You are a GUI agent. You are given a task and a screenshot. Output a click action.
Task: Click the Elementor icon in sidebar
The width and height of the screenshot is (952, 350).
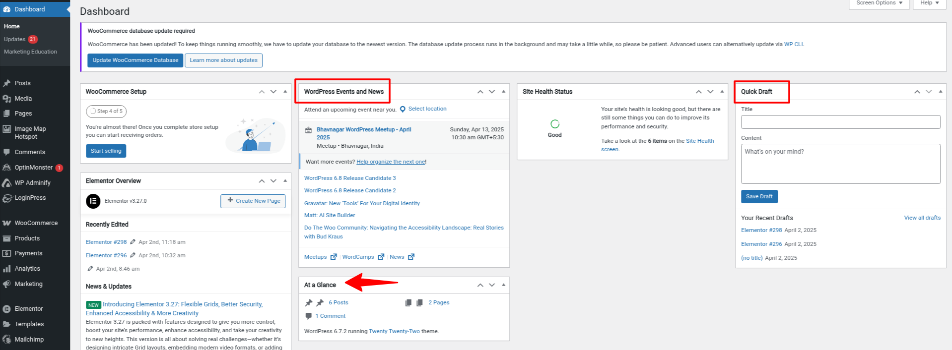(7, 309)
